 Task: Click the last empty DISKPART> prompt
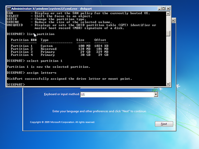pos(16,85)
